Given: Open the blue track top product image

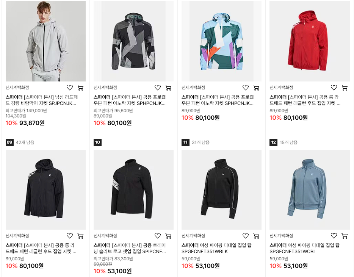Looking at the screenshot, I should (x=310, y=189).
